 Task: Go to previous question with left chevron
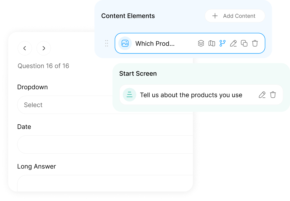click(25, 48)
